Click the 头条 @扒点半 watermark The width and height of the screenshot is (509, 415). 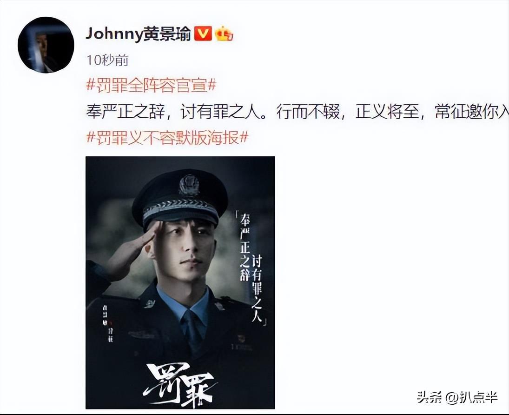point(458,397)
